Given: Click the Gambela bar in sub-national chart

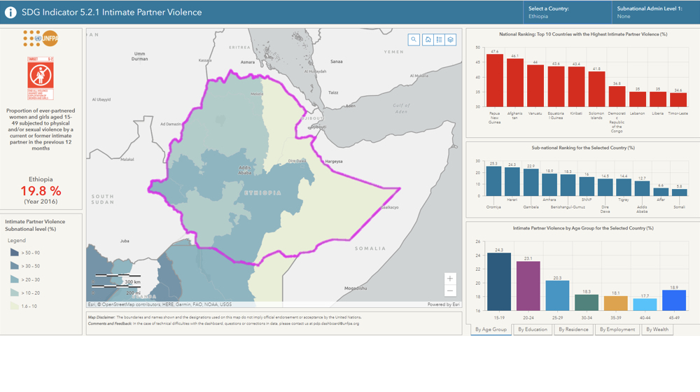Looking at the screenshot, I should point(531,183).
